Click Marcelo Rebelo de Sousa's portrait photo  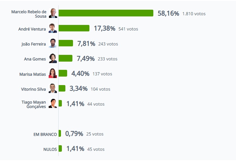(53, 13)
